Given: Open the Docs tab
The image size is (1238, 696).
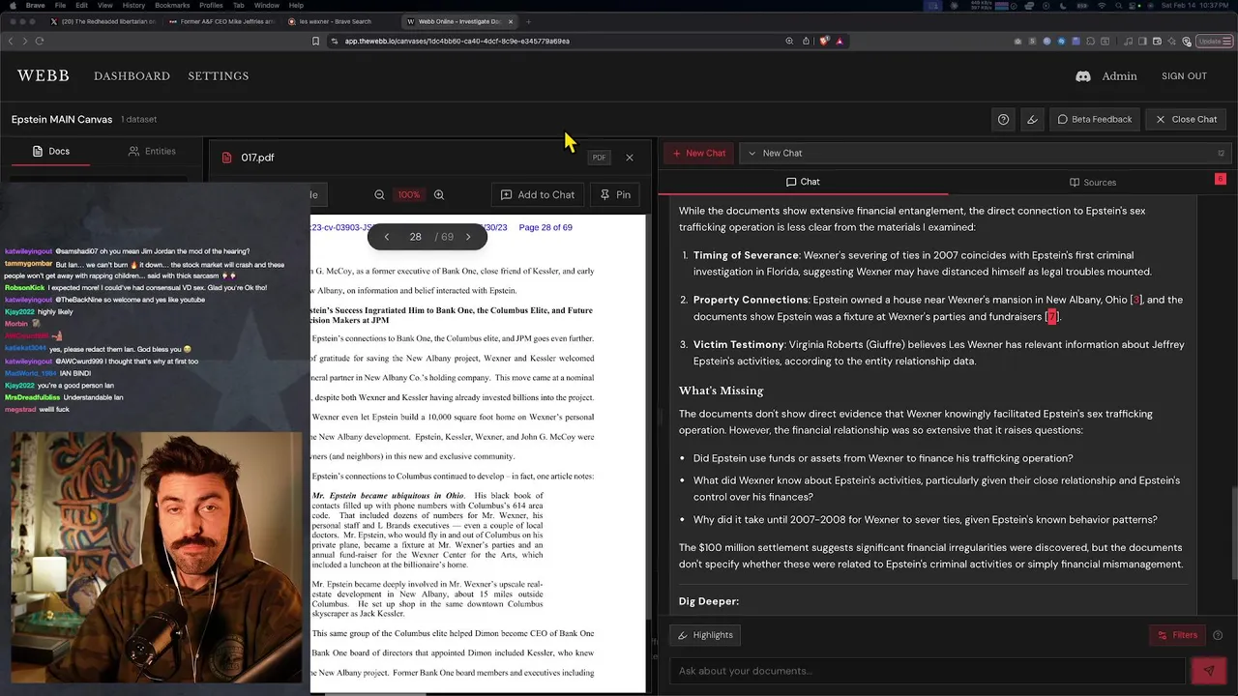Looking at the screenshot, I should click(x=50, y=151).
